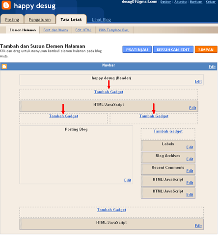Edit second sidebar HTML/JavaScript gadget
The image size is (218, 235).
190,194
